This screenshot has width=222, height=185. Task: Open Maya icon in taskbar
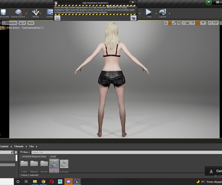click(x=60, y=181)
